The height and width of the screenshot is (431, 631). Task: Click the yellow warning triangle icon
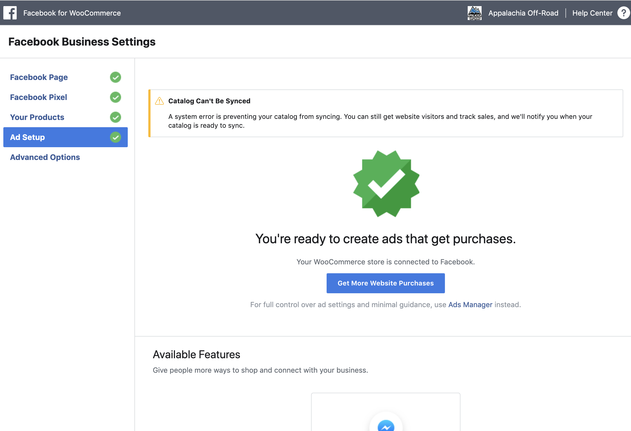159,101
